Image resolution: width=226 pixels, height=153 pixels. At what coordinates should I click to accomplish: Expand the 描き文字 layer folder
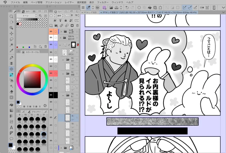60,38
